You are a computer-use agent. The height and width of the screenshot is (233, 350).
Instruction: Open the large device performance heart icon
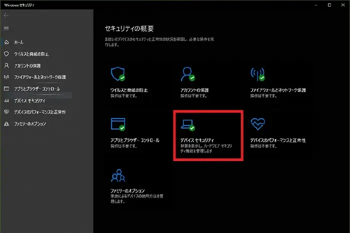click(257, 124)
